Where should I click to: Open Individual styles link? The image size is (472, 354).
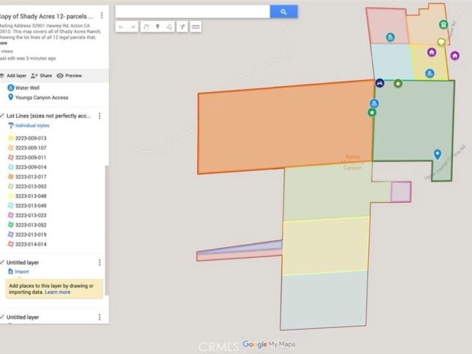coord(29,126)
